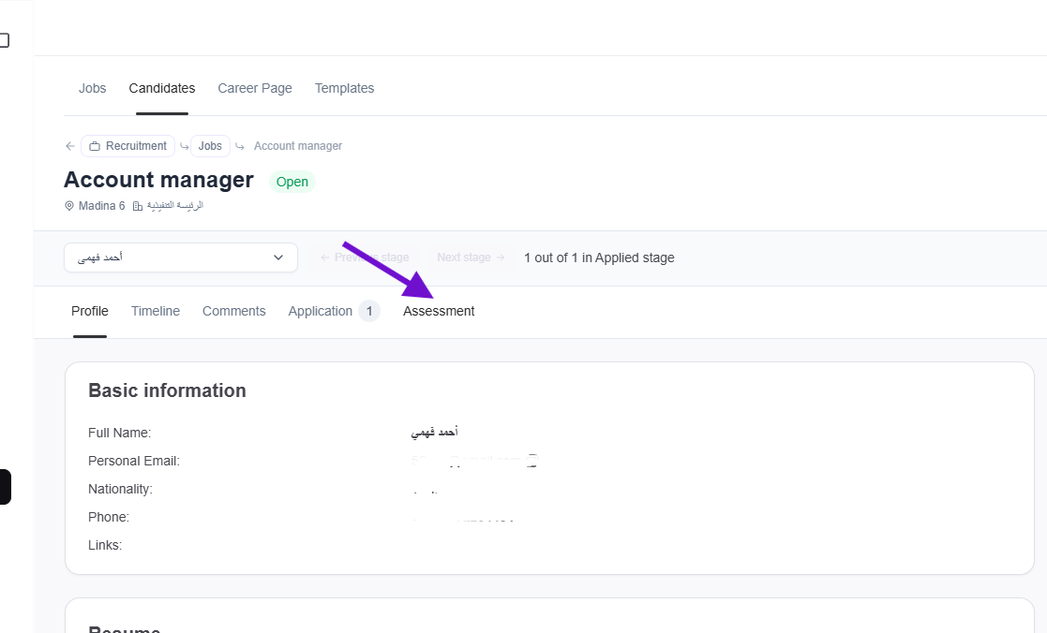Open the Timeline tab
The height and width of the screenshot is (633, 1047).
click(156, 311)
